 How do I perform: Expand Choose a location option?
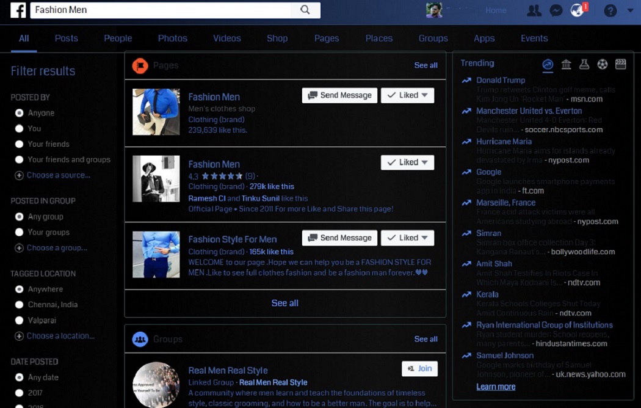point(60,336)
